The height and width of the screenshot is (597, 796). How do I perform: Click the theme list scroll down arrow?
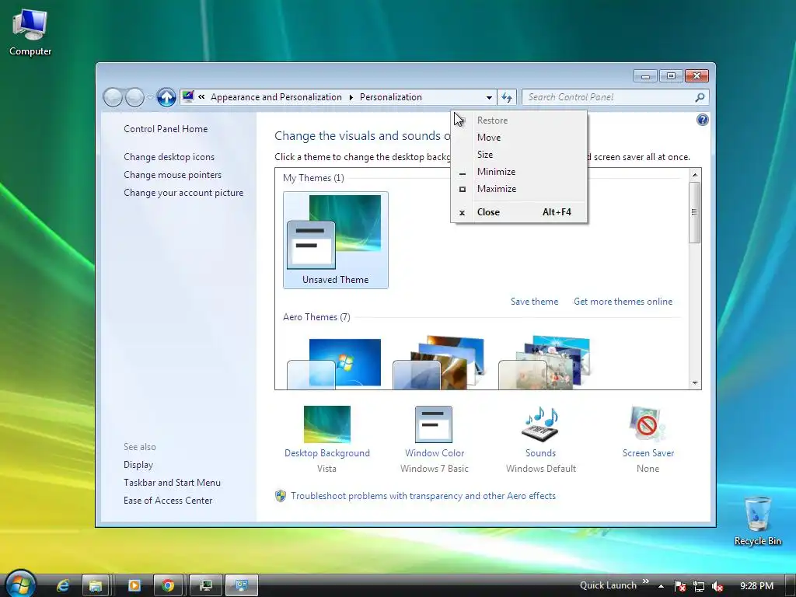(695, 383)
